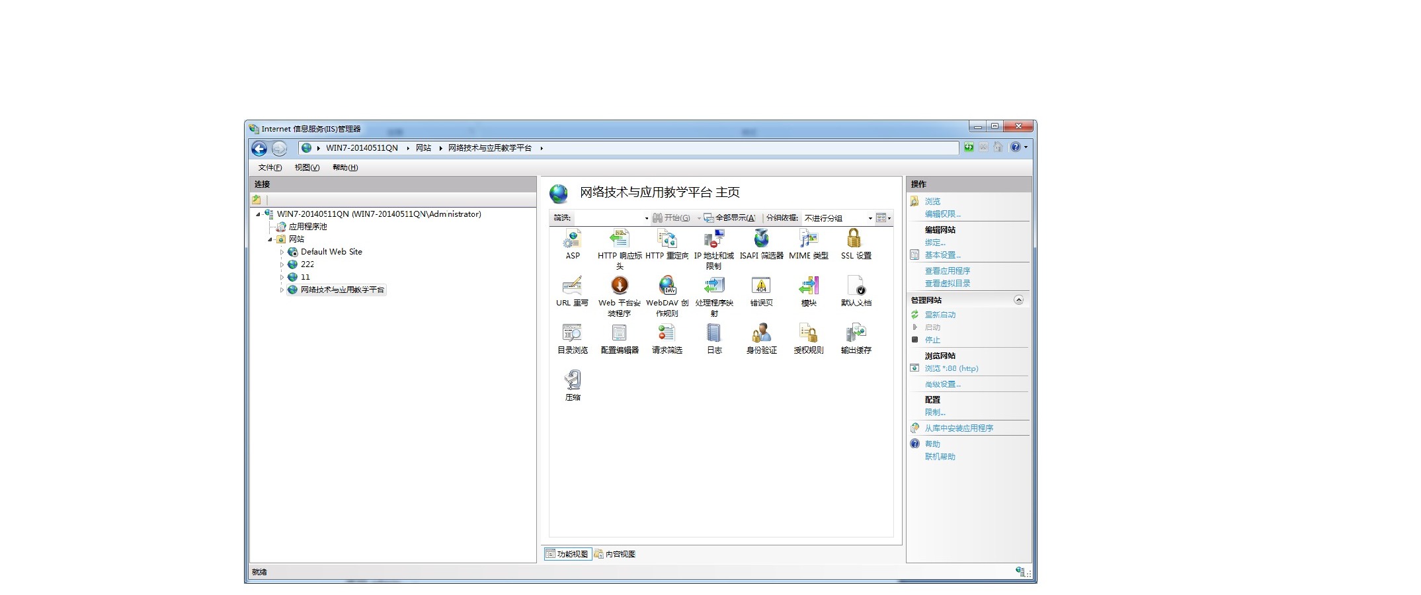The width and height of the screenshot is (1421, 595).
Task: Click 高级设置... link
Action: coord(943,384)
